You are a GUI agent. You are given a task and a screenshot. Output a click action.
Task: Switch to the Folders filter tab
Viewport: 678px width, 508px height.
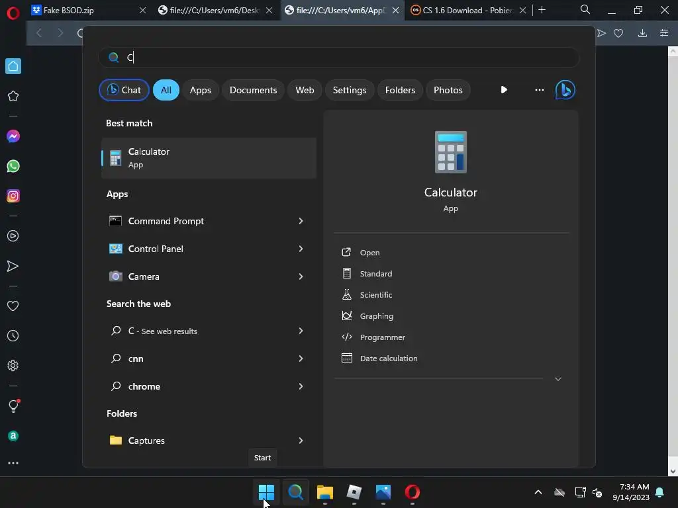pos(400,90)
